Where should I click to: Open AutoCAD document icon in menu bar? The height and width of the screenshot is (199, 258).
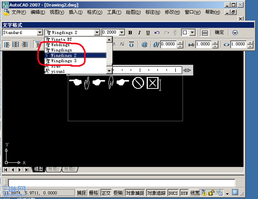[6, 12]
